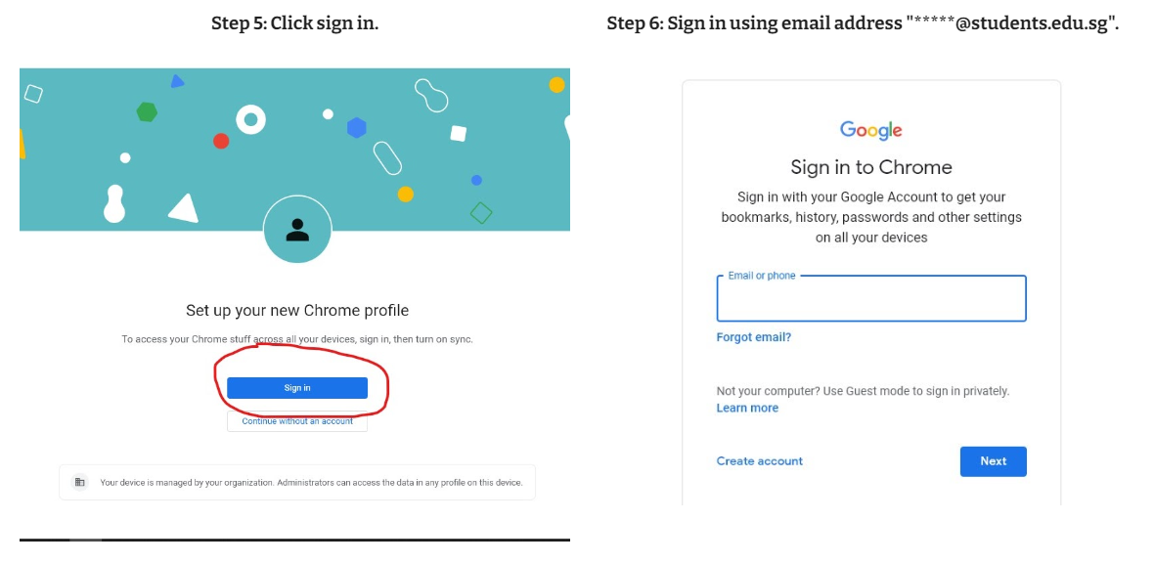
Task: Click the white ring shape in banner
Action: coord(250,119)
